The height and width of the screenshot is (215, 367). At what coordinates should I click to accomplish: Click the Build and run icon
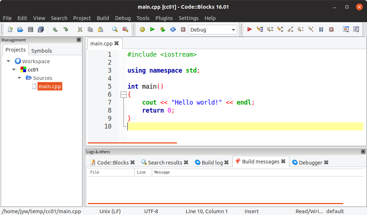click(163, 30)
